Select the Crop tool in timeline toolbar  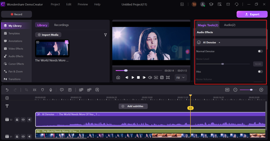(26, 90)
